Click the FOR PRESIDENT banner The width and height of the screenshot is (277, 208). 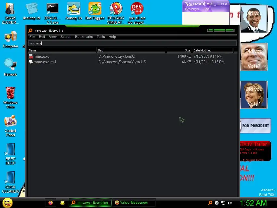coord(255,126)
